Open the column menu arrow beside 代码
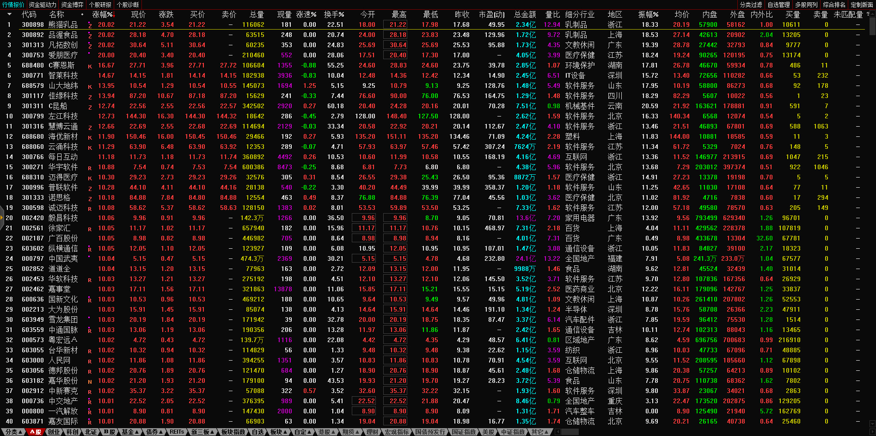 9,14
